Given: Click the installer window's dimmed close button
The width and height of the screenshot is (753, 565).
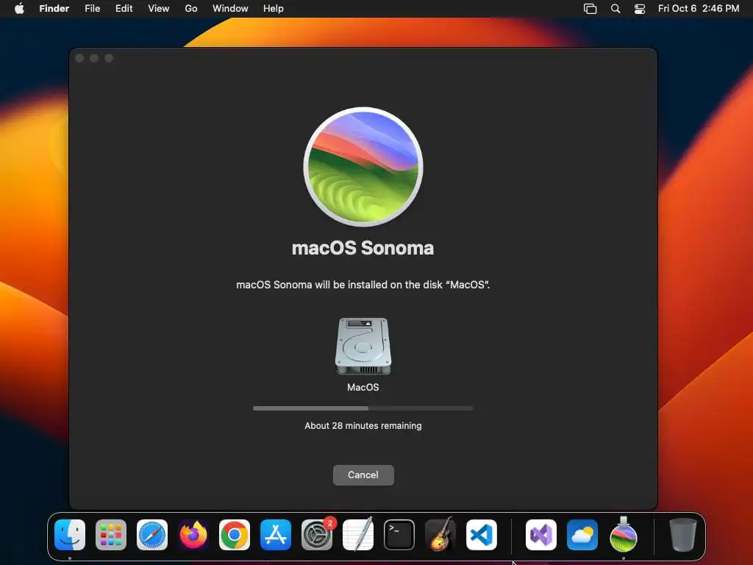Looking at the screenshot, I should click(x=79, y=58).
